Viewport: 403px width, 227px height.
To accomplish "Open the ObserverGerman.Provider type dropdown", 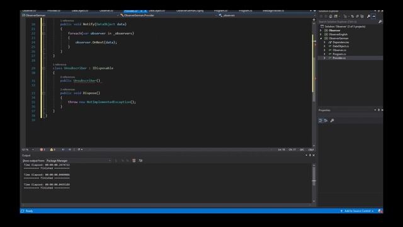I will click(168, 15).
